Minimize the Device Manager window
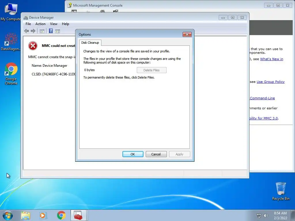The width and height of the screenshot is (295, 221). point(223,18)
